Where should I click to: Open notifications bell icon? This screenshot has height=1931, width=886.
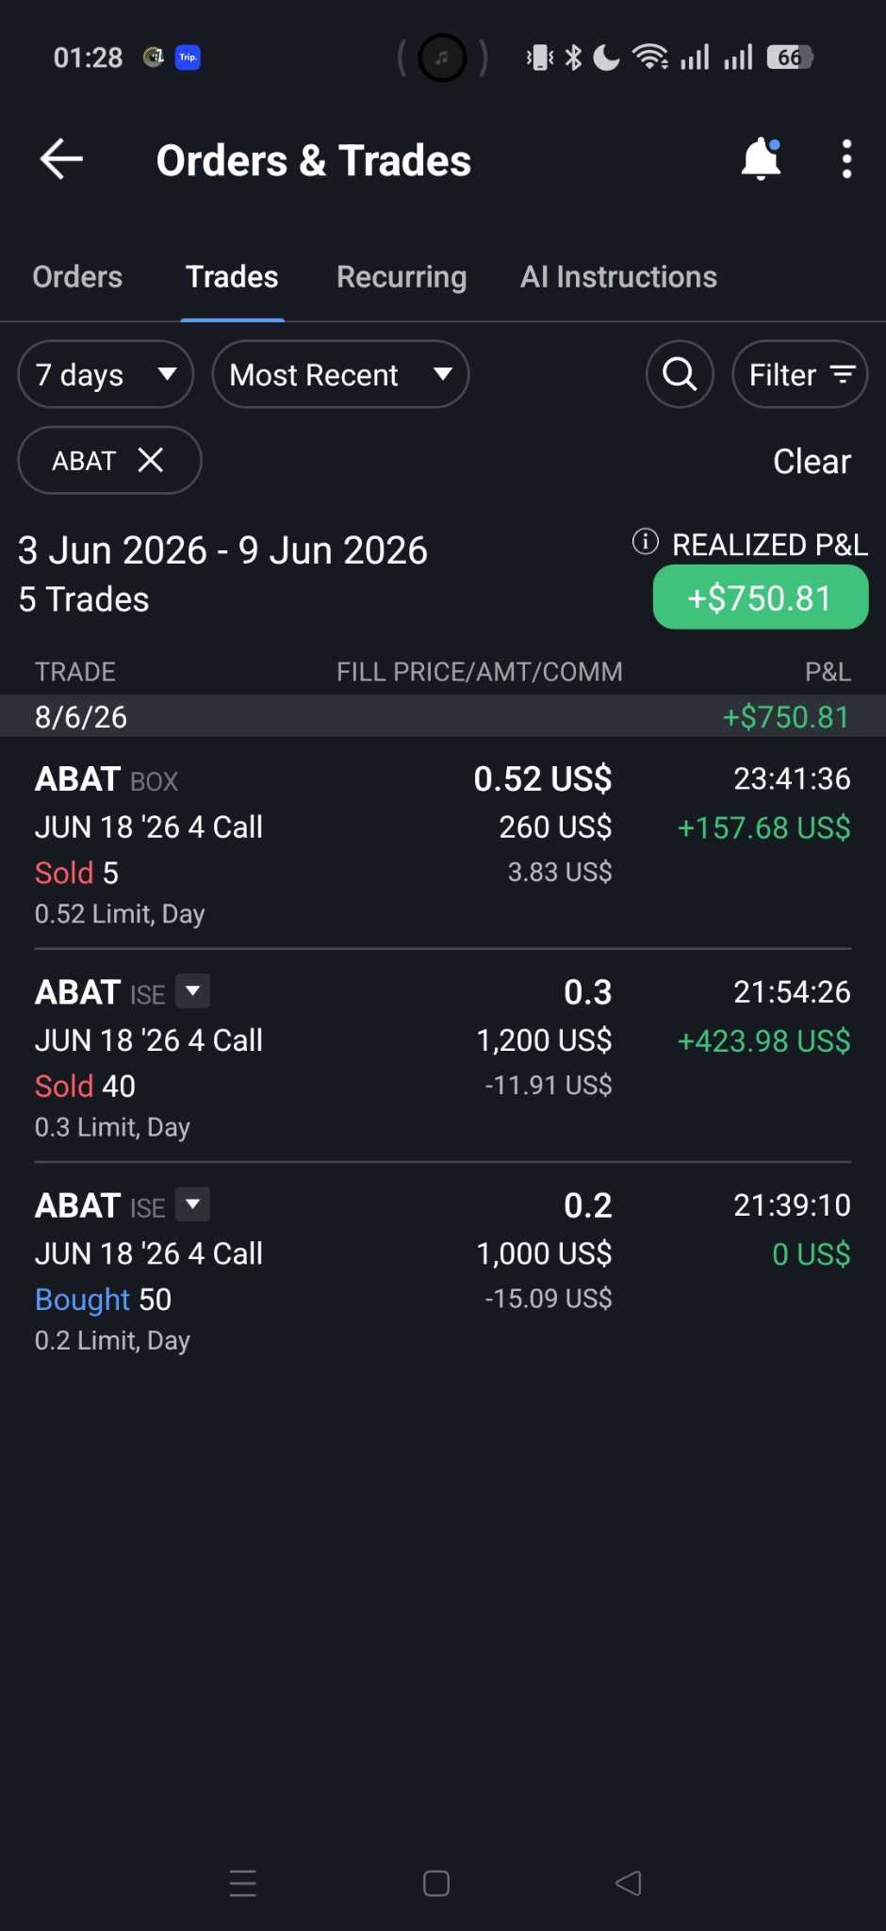(761, 158)
